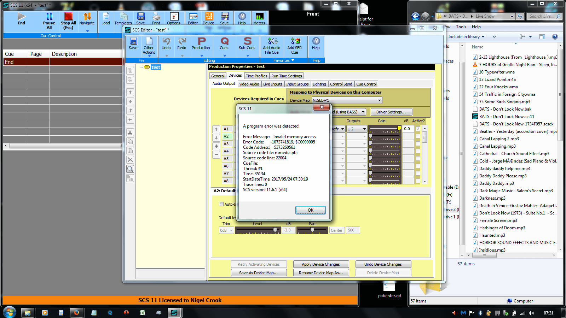Click the Stop All (Esc) button icon

(68, 17)
